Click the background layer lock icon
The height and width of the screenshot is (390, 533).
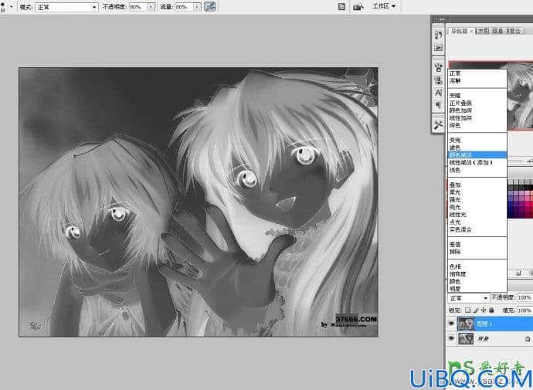pos(528,339)
